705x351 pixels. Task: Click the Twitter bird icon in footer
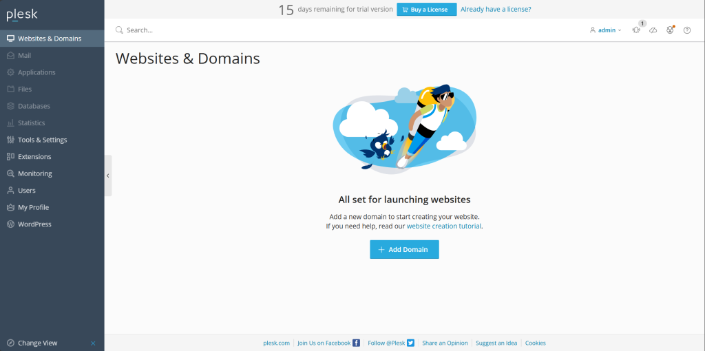(x=410, y=343)
